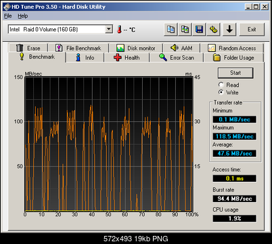Click the Maximum 118.5 MB/sec value
The image size is (272, 244).
(235, 136)
